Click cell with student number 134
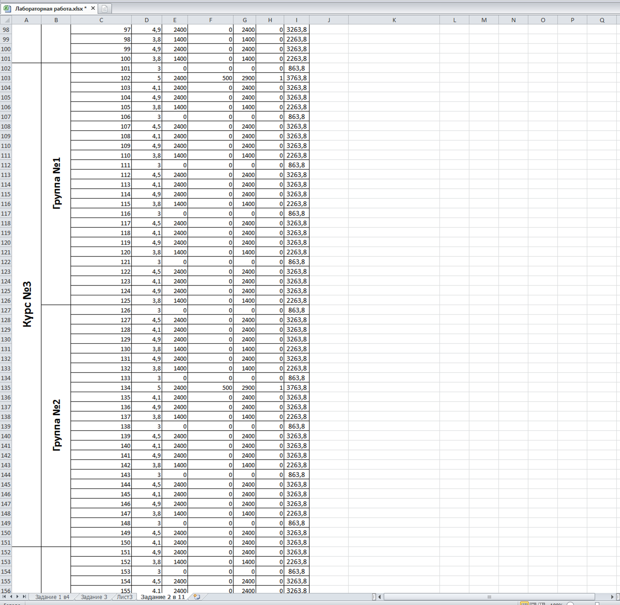Screen dimensions: 620x605 (x=101, y=388)
